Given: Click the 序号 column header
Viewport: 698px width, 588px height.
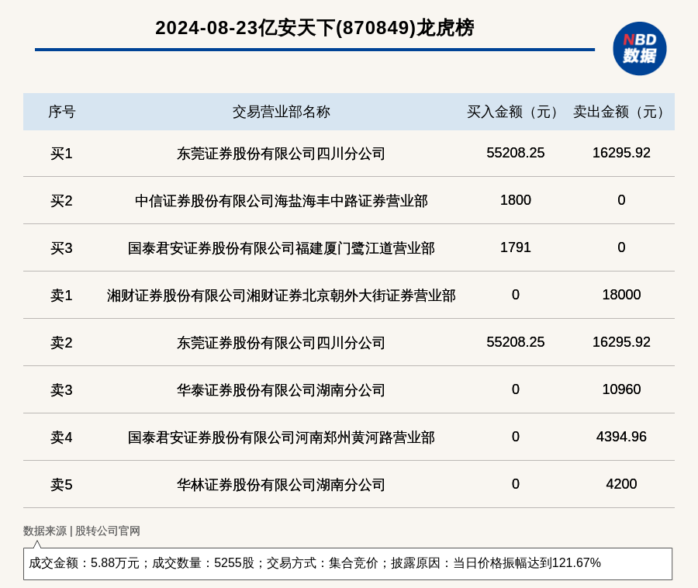Looking at the screenshot, I should point(62,112).
